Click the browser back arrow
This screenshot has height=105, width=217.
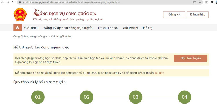click(2, 2)
